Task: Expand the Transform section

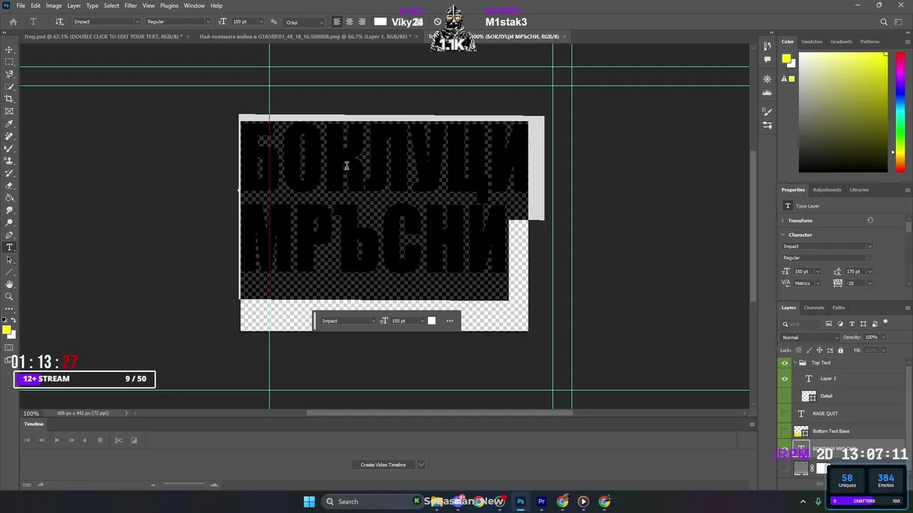Action: 783,220
